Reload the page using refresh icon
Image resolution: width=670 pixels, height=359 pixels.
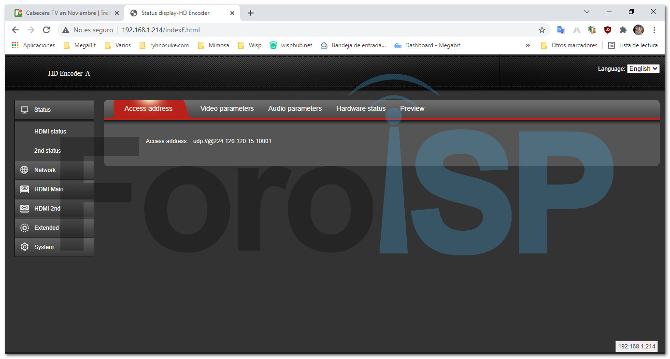[46, 30]
